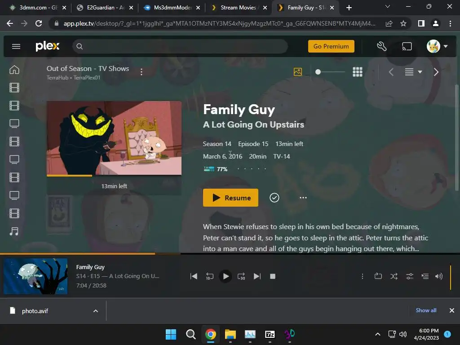Open the tab search dropdown chevron
Screen dimensions: 460x345
388,6
